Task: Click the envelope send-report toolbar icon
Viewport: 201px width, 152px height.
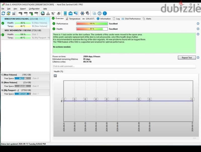Action: coord(70,13)
